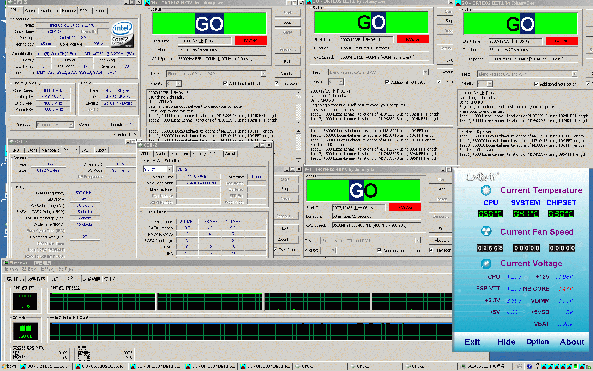Open the Priority dropdown in ORTHOS running 59 minutes 19 seconds

pos(179,83)
